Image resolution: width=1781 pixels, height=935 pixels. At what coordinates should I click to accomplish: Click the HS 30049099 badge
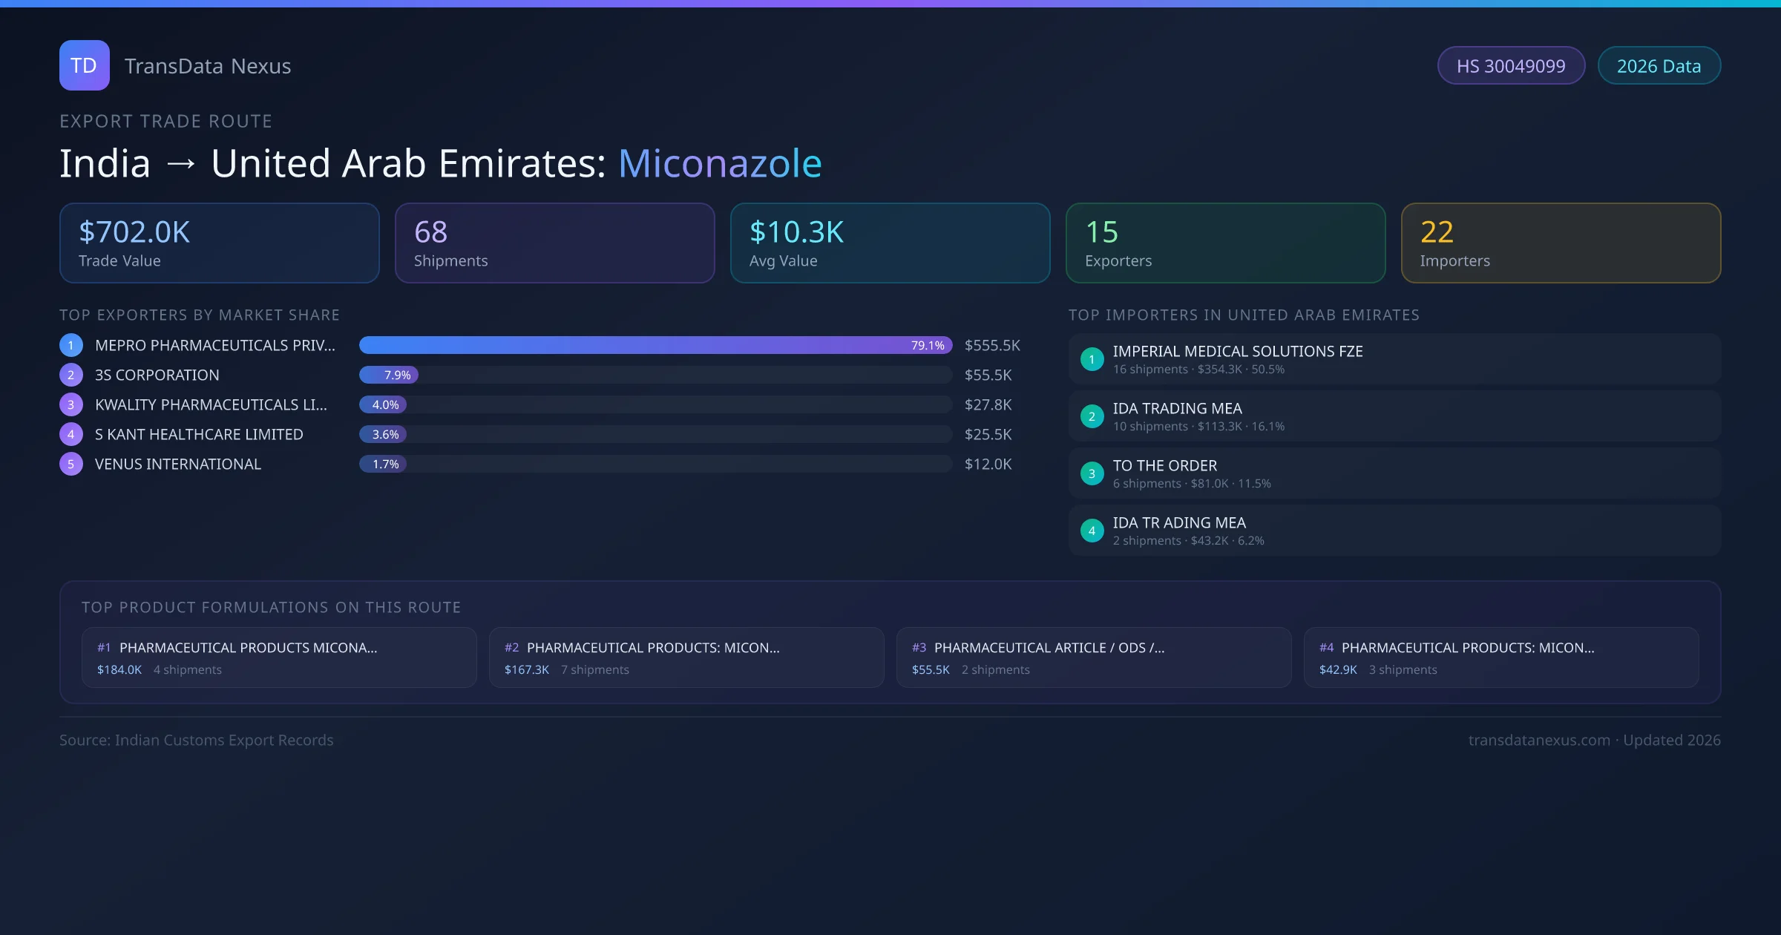[x=1510, y=66]
